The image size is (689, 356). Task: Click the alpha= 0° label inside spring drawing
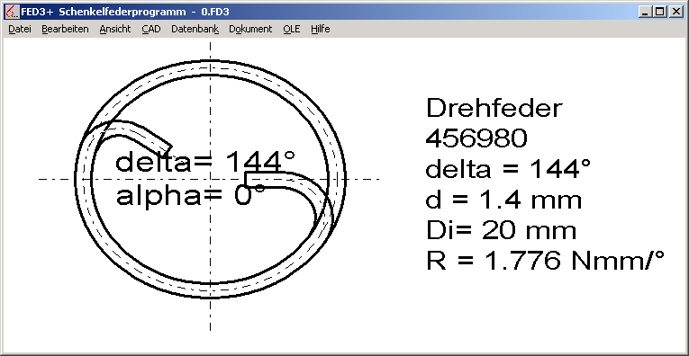pos(190,196)
